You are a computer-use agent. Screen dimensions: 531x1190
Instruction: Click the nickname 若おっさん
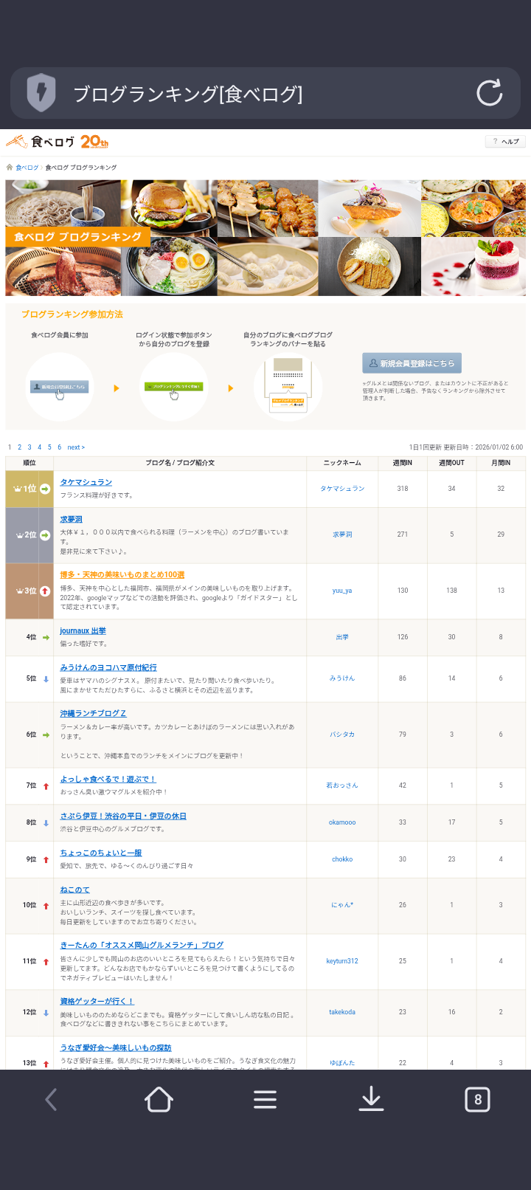pyautogui.click(x=342, y=785)
